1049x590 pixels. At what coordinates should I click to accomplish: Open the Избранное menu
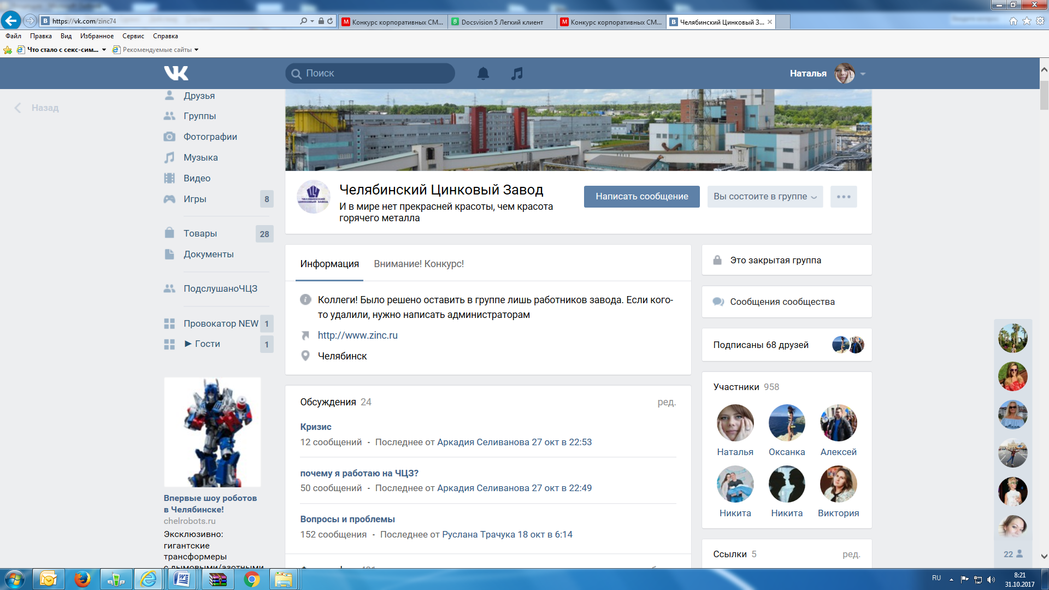coord(97,36)
